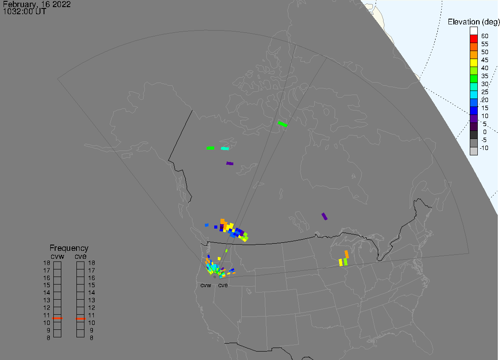Click the Frequency legend title
500x360 pixels.
(x=69, y=248)
